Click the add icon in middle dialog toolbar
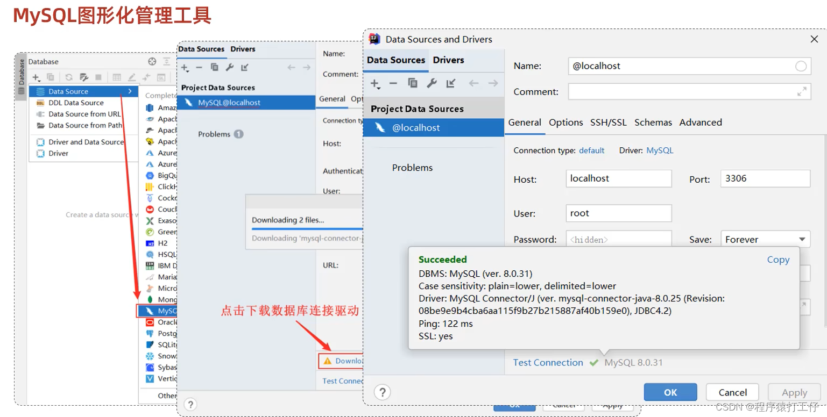Screen dimensions: 827x417 click(185, 68)
